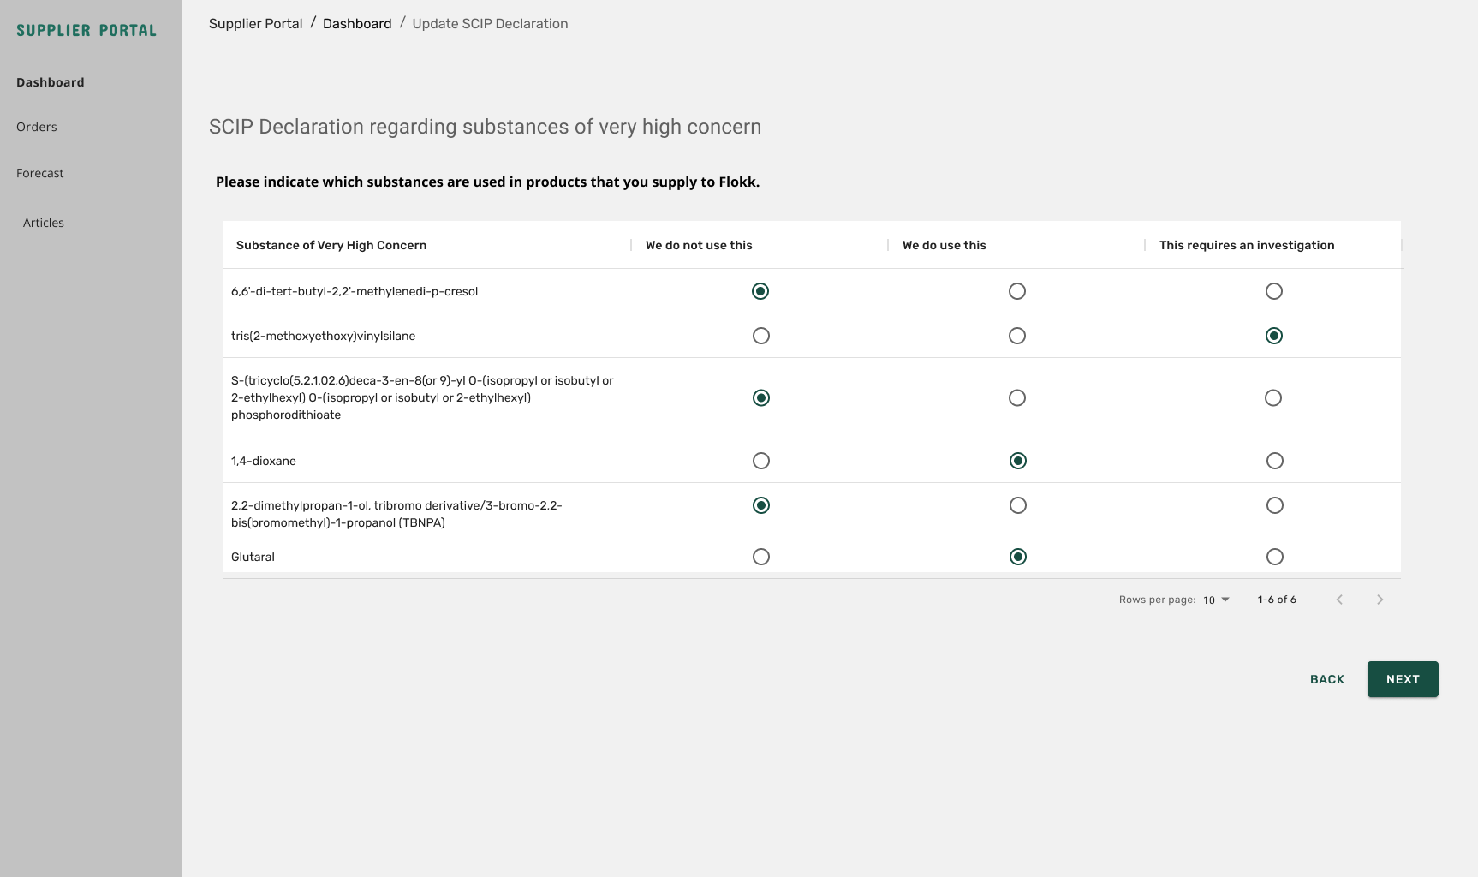The width and height of the screenshot is (1478, 877).
Task: Click the BACK button
Action: pyautogui.click(x=1326, y=679)
